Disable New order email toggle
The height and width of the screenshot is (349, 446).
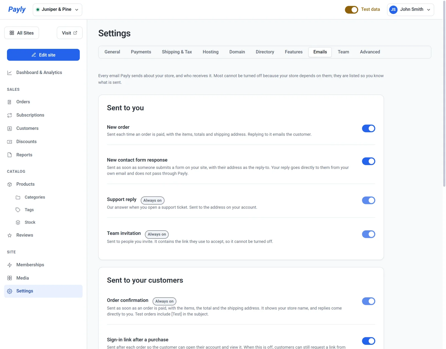(369, 128)
